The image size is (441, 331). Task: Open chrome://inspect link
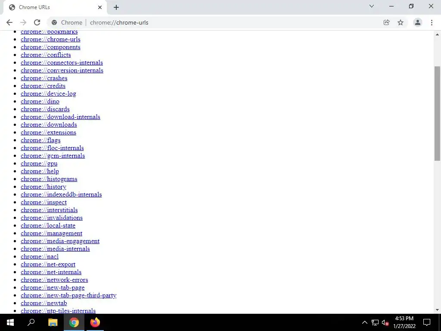(x=43, y=202)
